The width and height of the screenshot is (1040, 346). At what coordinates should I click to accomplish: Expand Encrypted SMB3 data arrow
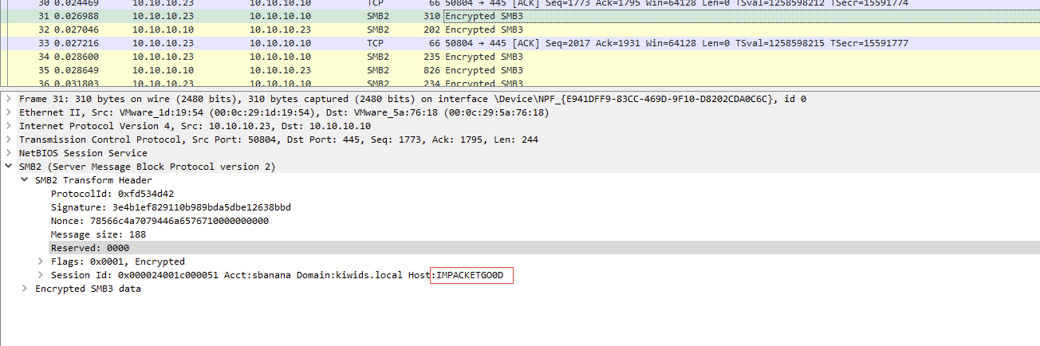[x=25, y=289]
